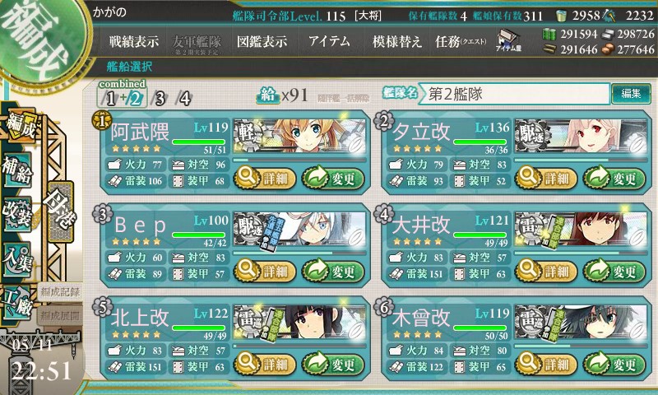Click the fleet name field 第2艦隊

pyautogui.click(x=513, y=94)
